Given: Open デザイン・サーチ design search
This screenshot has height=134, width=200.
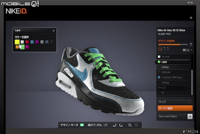Looking at the screenshot, I should pos(69,125).
